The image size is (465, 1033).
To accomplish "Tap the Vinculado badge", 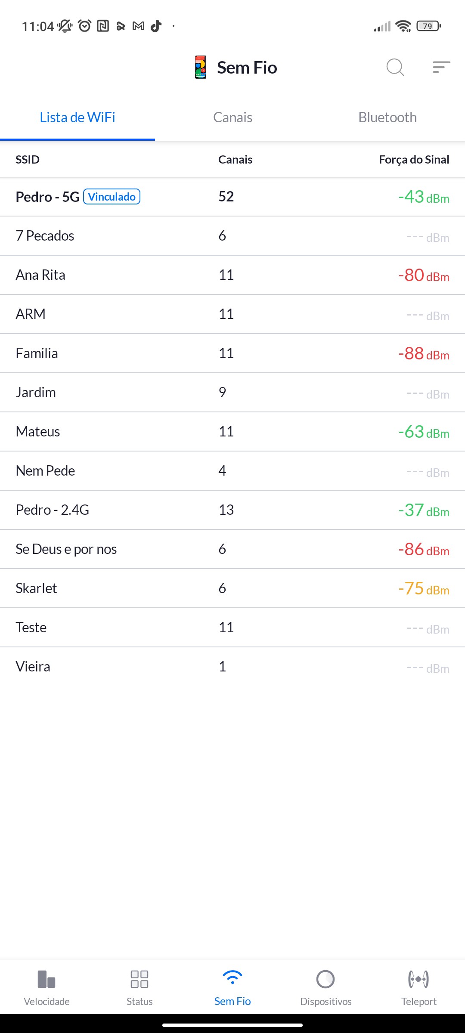I will pyautogui.click(x=112, y=197).
